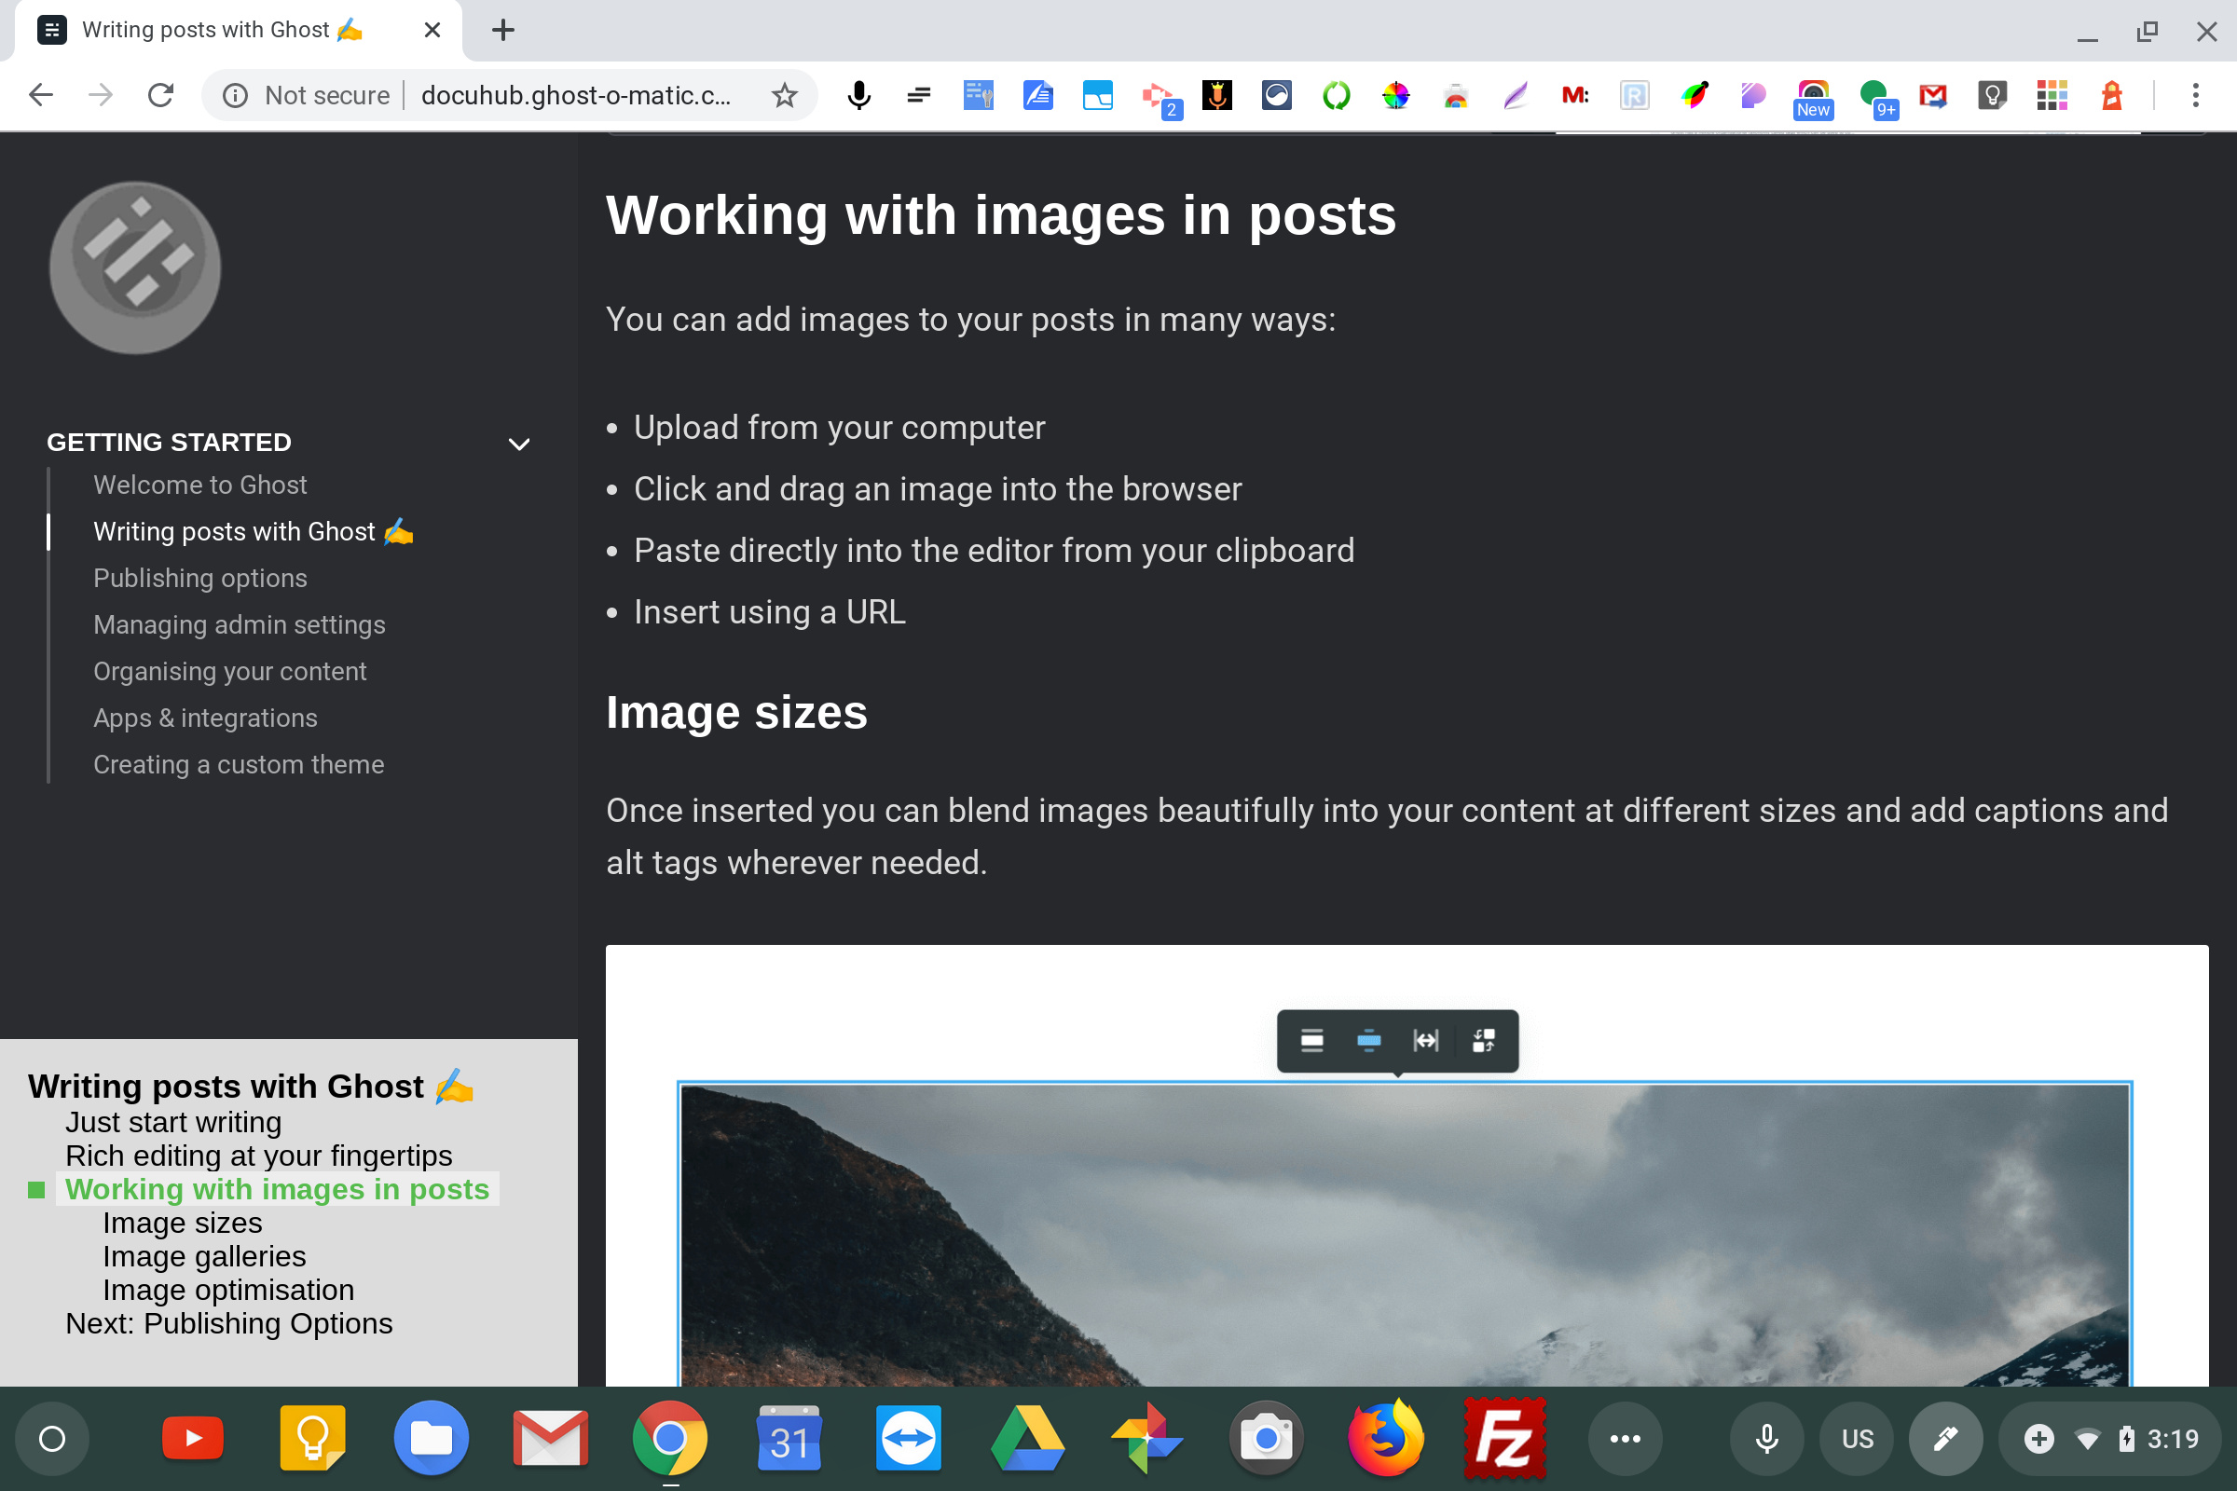Image resolution: width=2237 pixels, height=1491 pixels.
Task: Open a new browser tab
Action: 503,31
